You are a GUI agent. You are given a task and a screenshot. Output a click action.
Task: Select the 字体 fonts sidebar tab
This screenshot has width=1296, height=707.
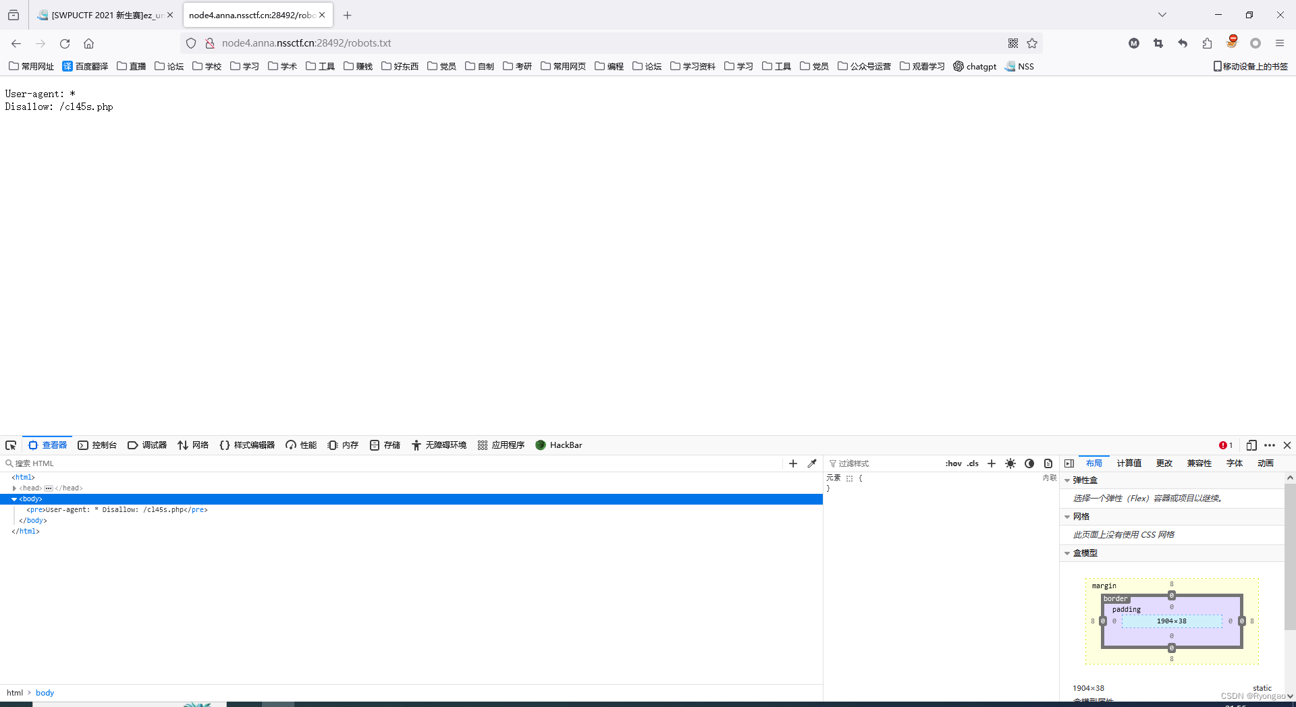(x=1235, y=463)
